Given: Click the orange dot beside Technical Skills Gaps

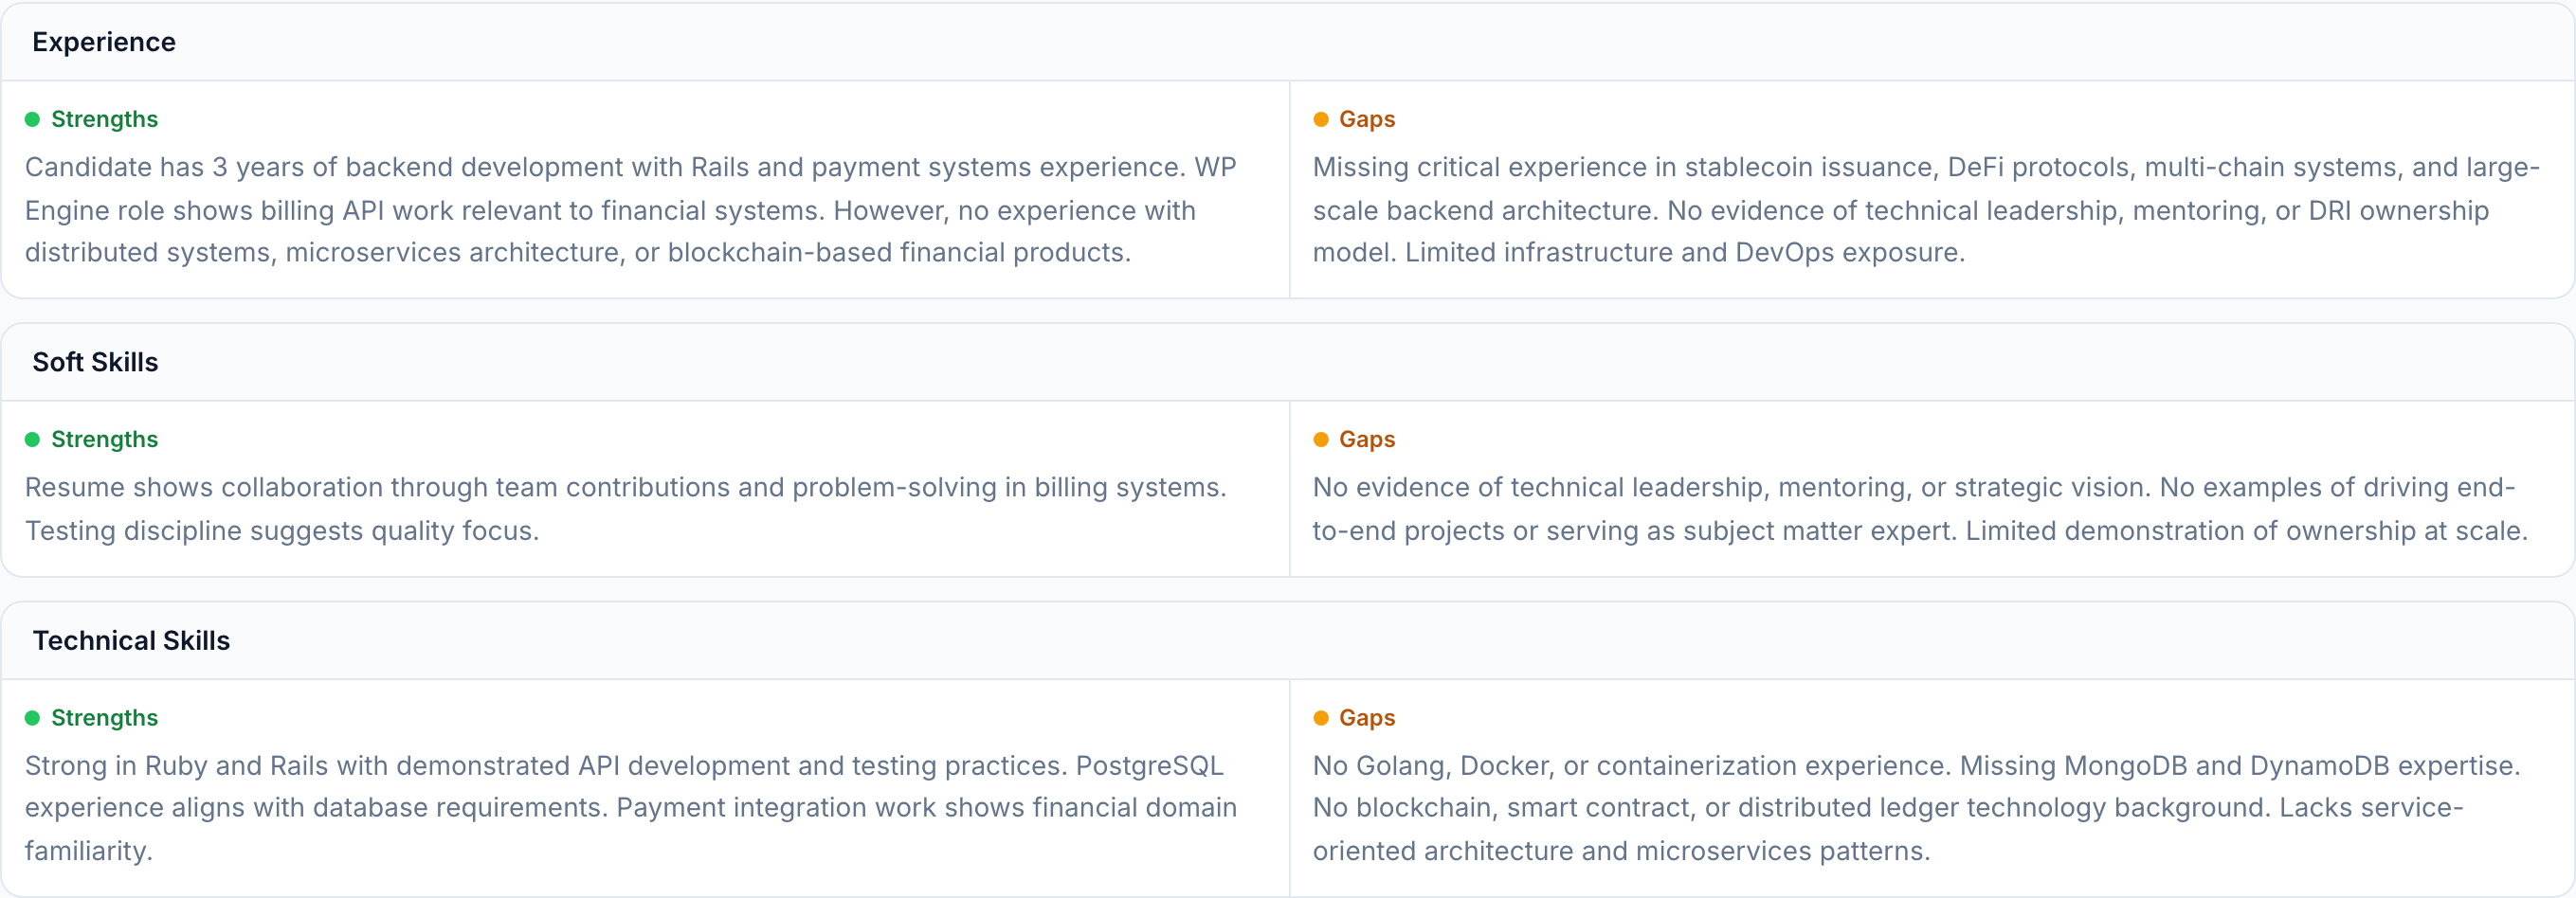Looking at the screenshot, I should pos(1320,718).
